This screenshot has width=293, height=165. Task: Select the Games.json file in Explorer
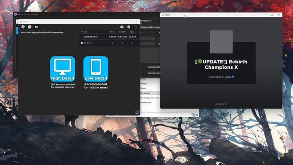point(146,103)
